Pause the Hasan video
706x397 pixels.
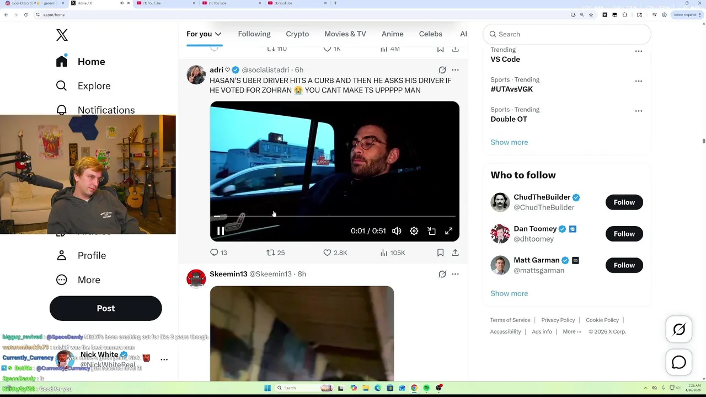220,231
